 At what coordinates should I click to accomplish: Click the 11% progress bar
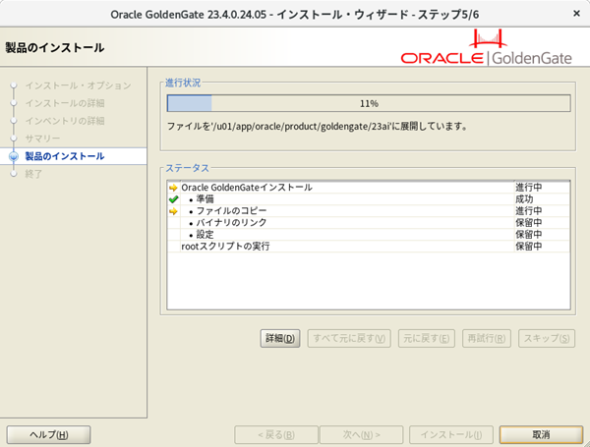pos(369,103)
